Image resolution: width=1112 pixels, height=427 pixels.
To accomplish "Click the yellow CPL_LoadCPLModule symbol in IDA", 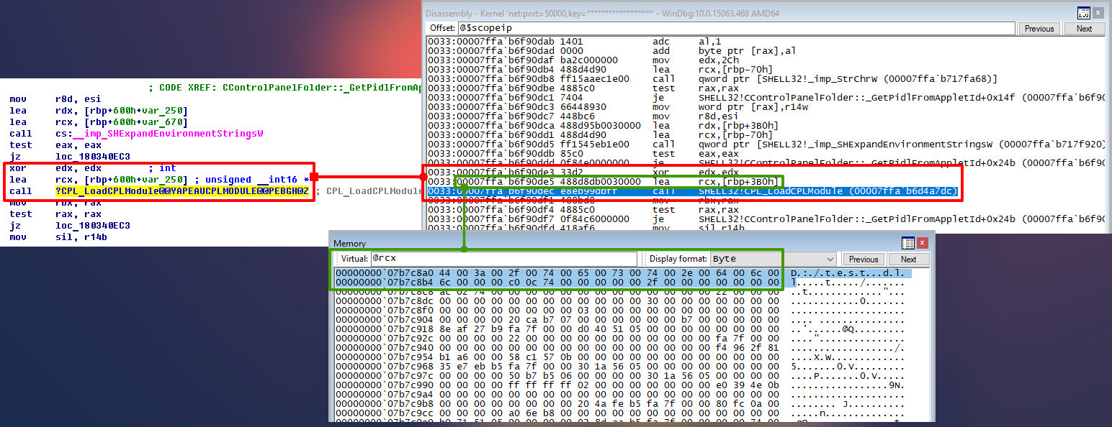I will (181, 190).
